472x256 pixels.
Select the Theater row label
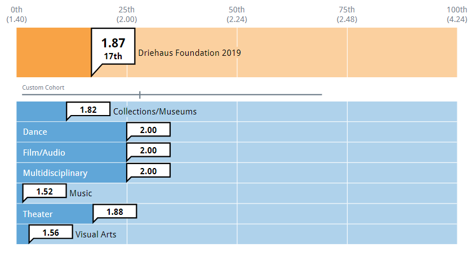click(x=38, y=214)
